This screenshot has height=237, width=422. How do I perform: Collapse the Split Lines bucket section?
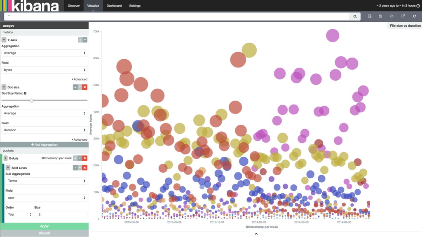tap(8, 168)
